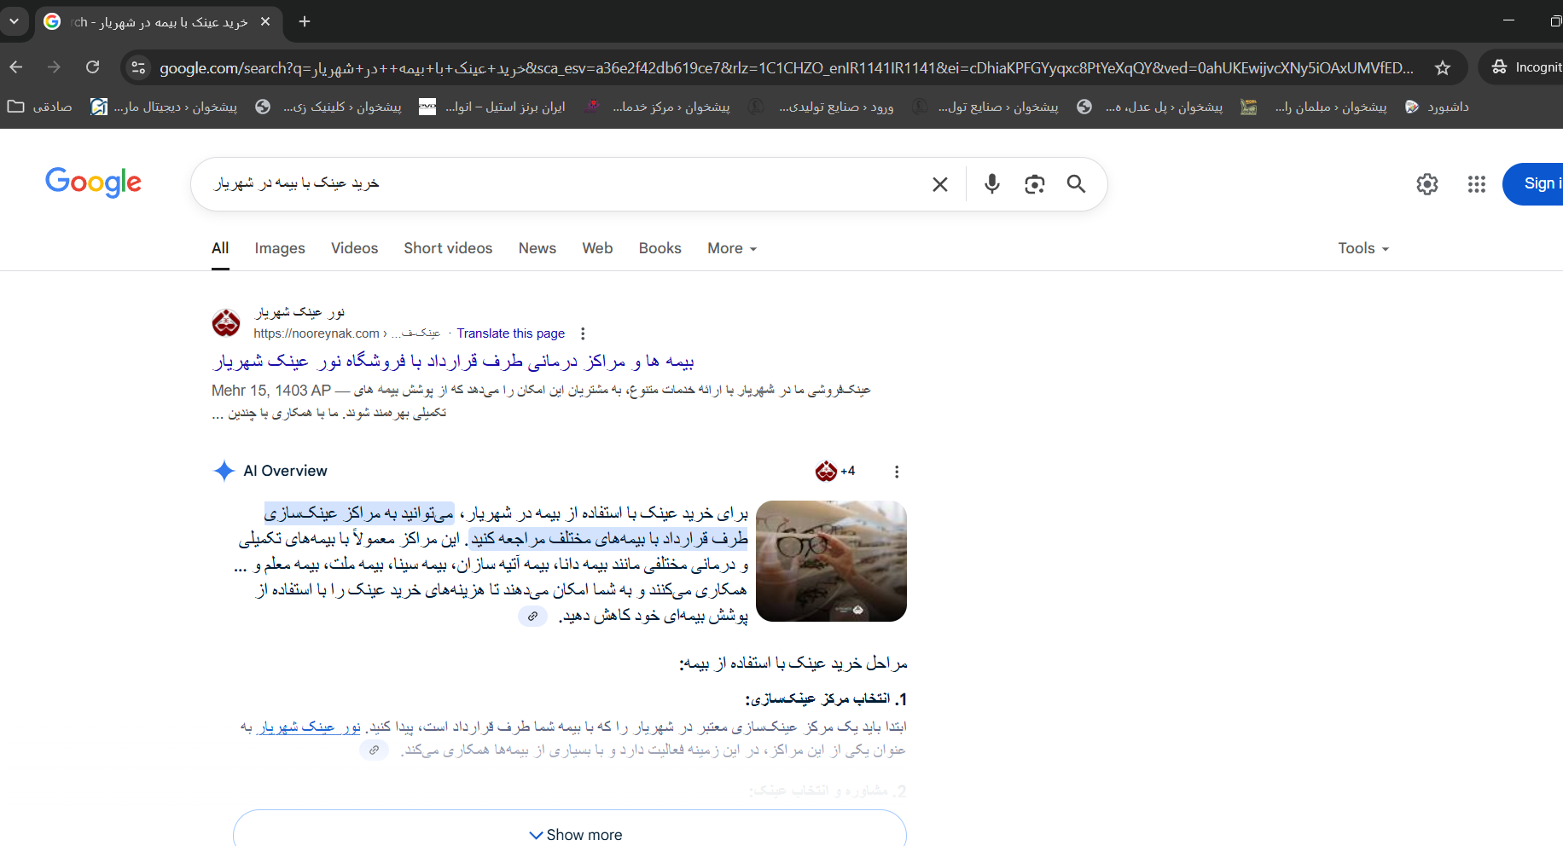Start voice search with microphone icon
This screenshot has height=846, width=1563.
pos(991,184)
